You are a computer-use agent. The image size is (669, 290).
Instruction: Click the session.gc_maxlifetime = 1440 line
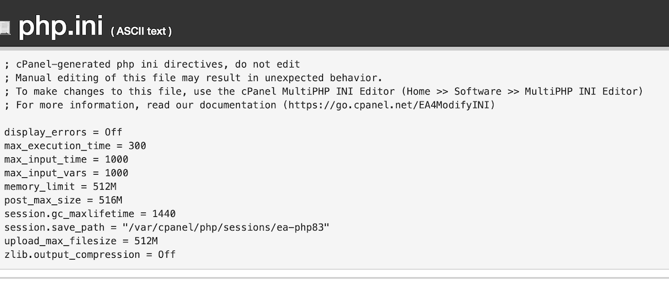pos(90,214)
